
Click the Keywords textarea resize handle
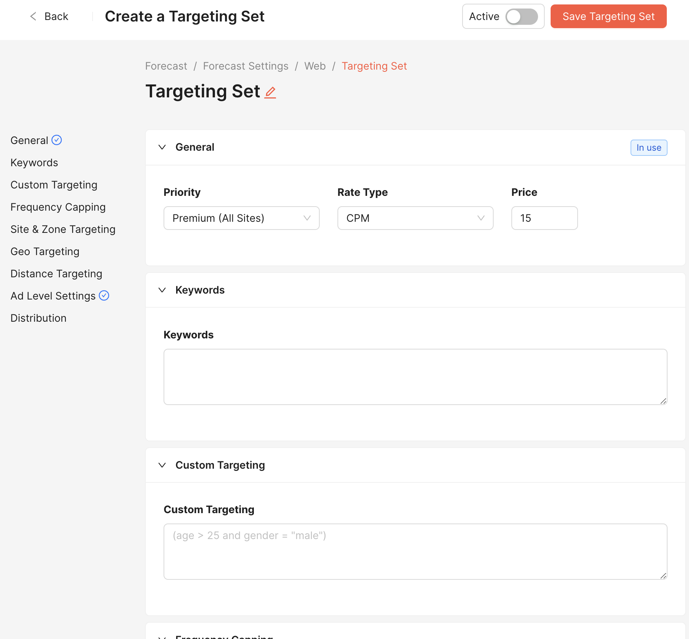pos(663,401)
